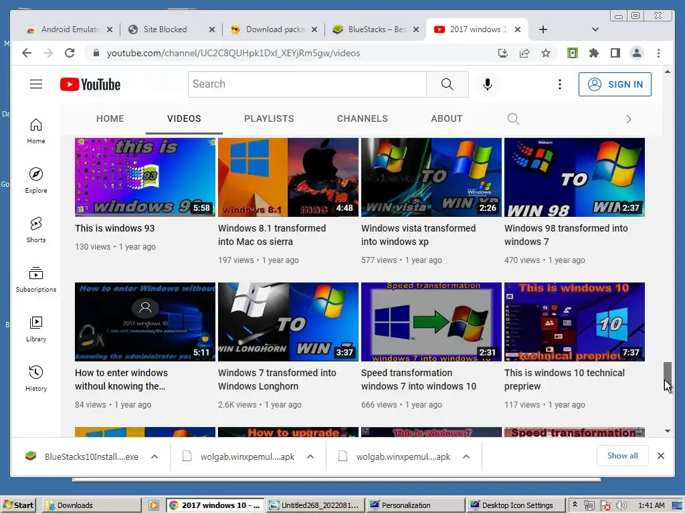Click the scrollbar down arrow
The image size is (685, 514).
[x=667, y=431]
